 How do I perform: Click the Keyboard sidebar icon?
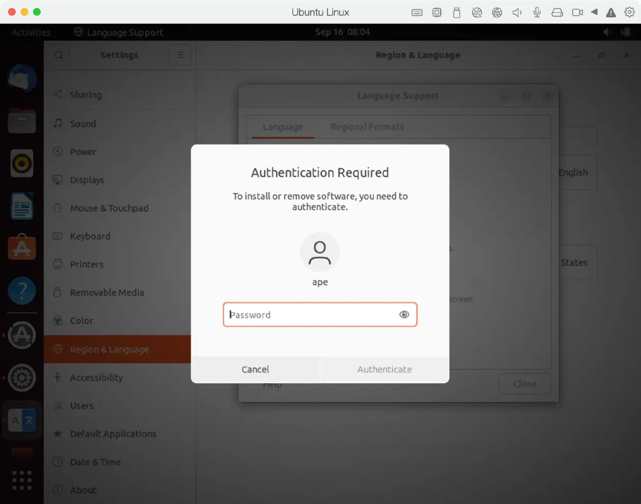[x=58, y=236]
